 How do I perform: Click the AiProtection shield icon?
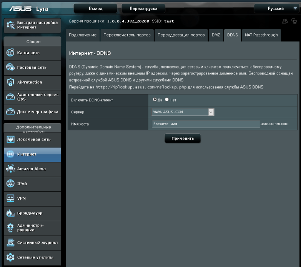[x=10, y=82]
